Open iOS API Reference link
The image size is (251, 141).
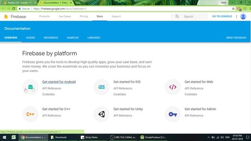(x=123, y=89)
